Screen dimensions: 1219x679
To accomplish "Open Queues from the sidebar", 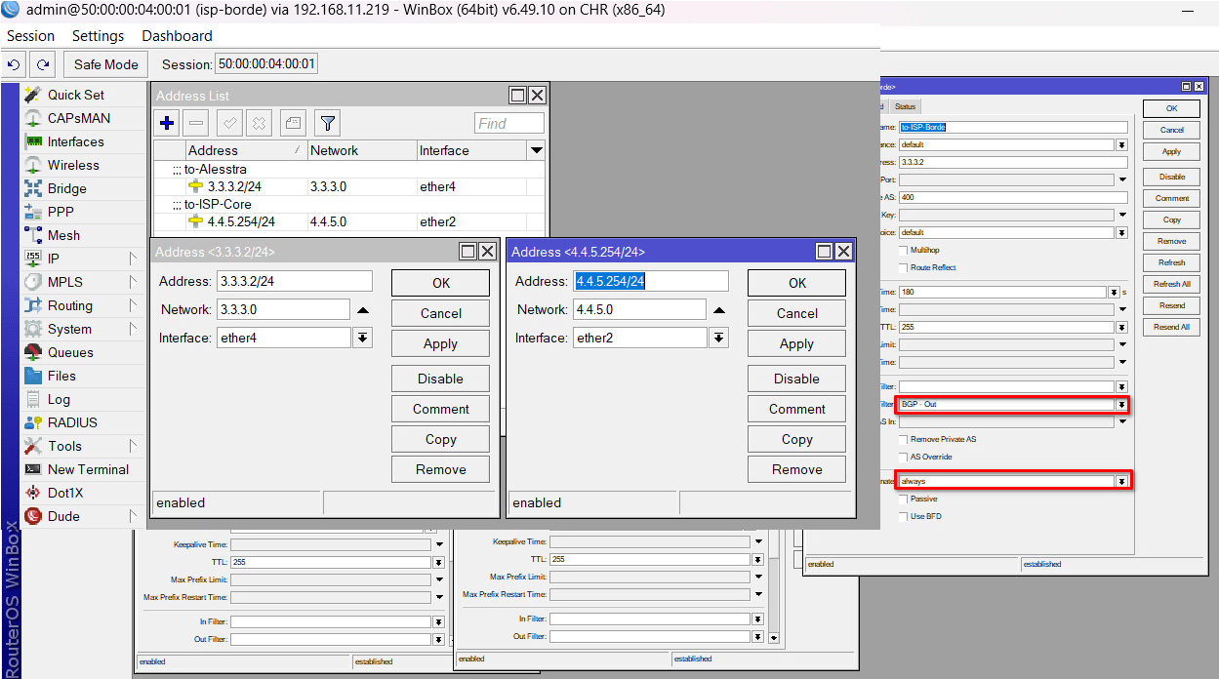I will coord(70,352).
